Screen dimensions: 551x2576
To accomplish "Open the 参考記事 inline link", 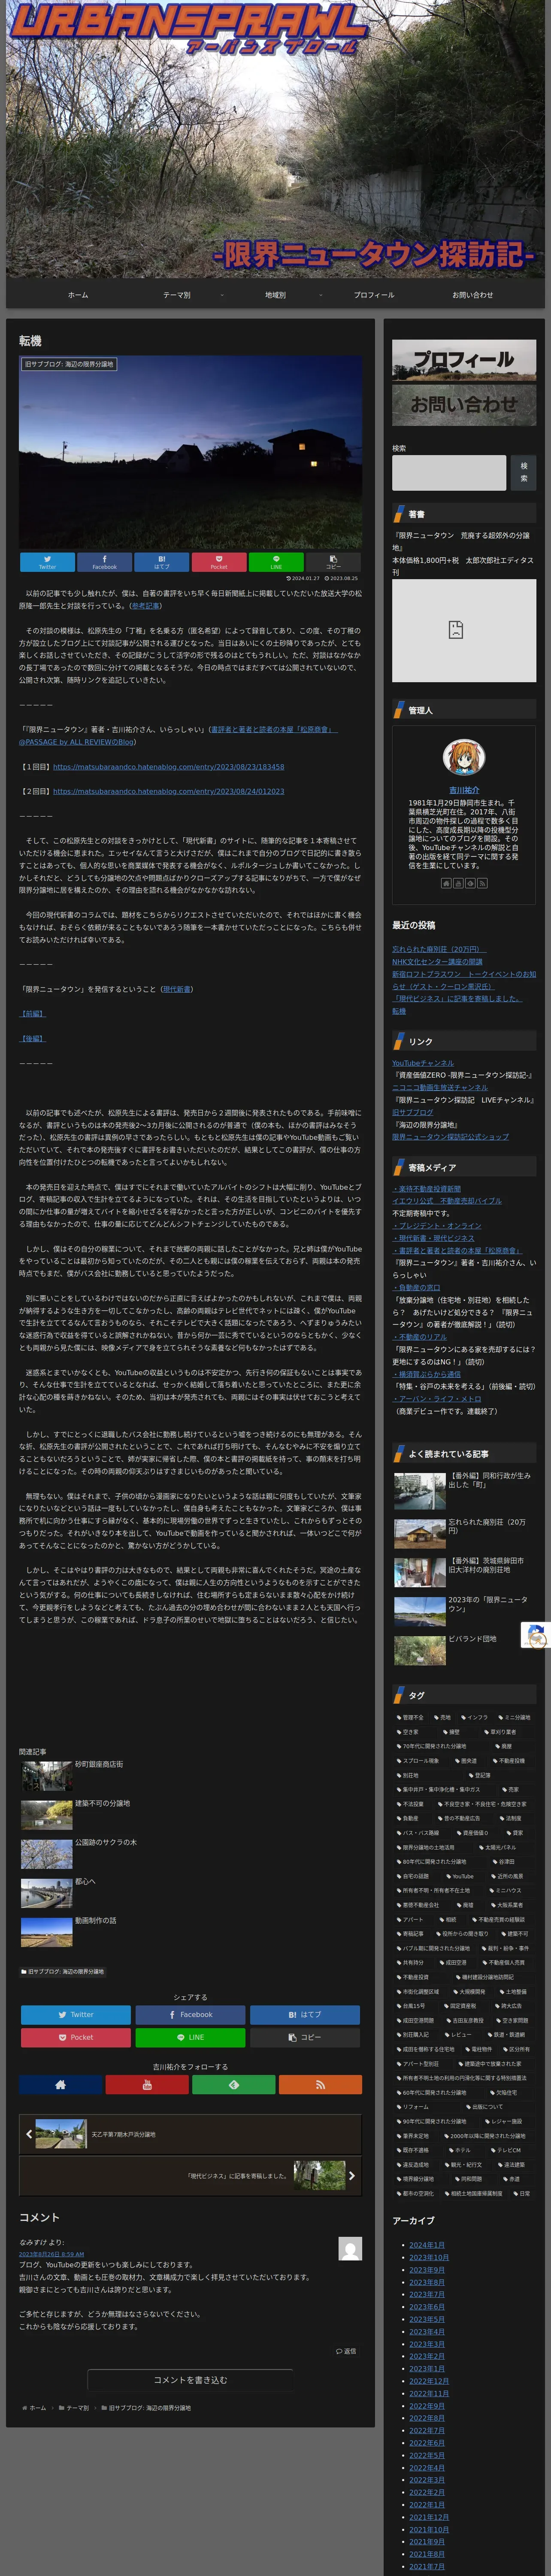I will click(145, 605).
